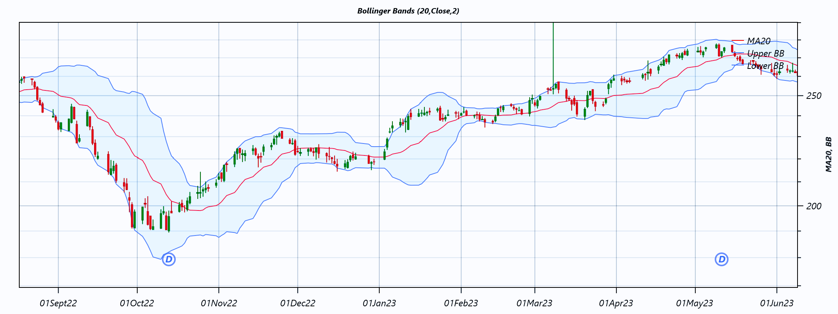Select the Lower BB legend entry
This screenshot has width=838, height=314.
pos(758,65)
